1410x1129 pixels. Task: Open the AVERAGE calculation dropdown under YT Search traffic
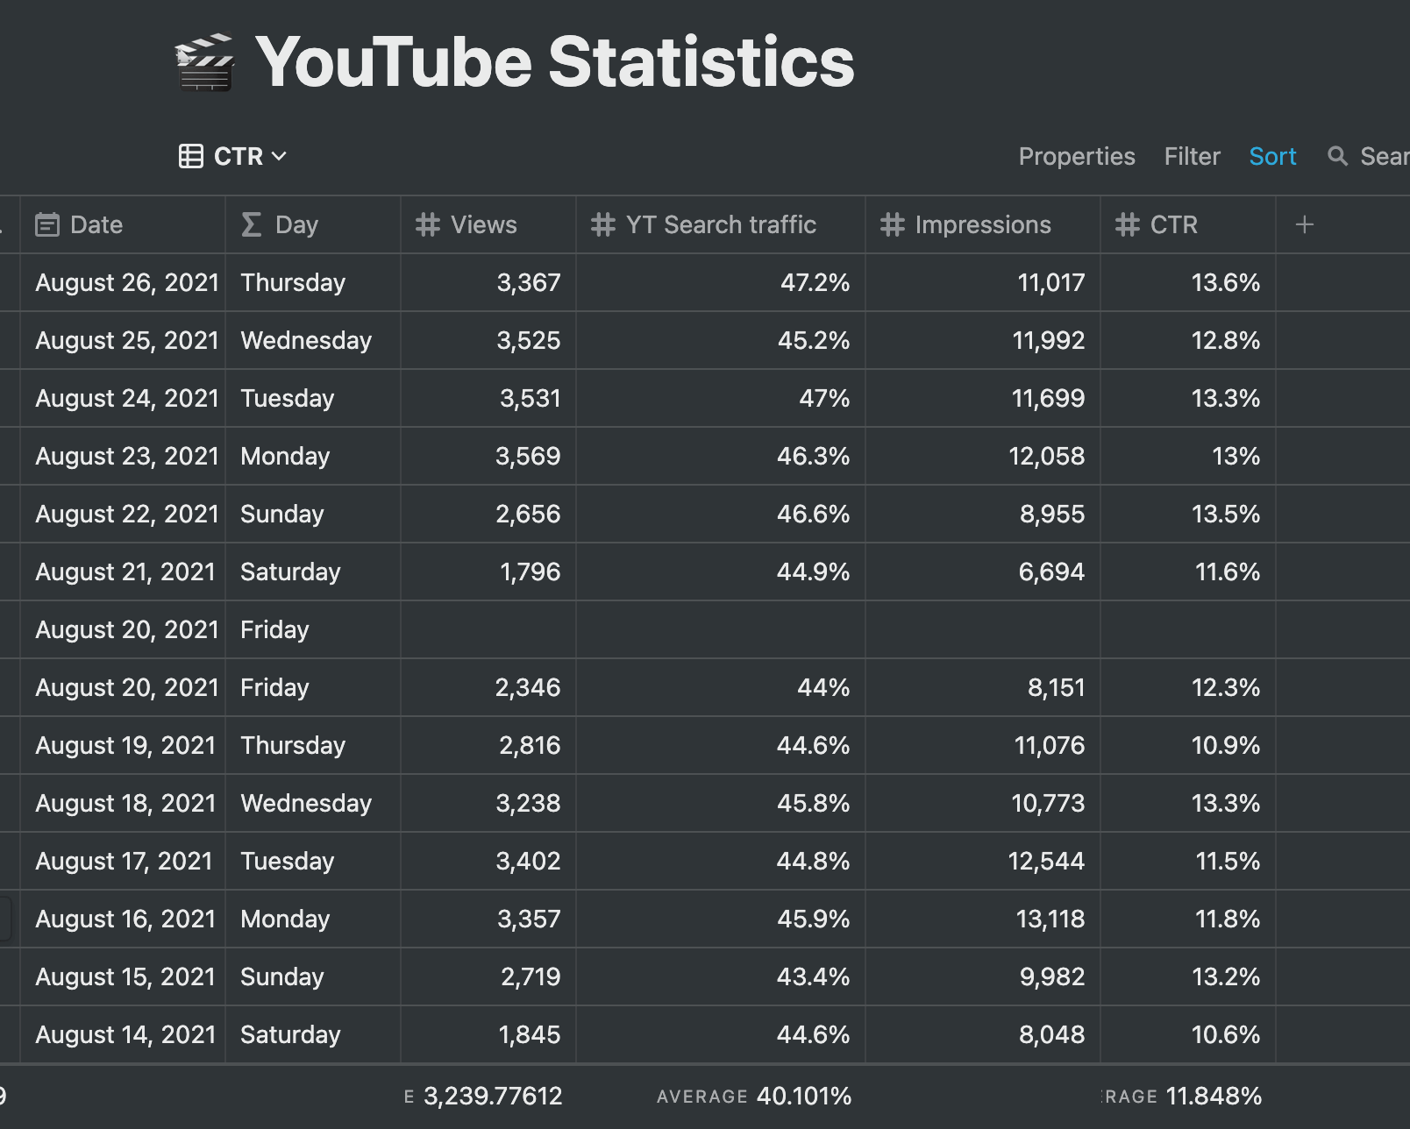coord(754,1096)
